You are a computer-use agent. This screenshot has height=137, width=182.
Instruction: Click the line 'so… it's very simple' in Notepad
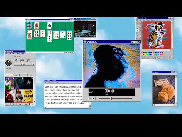coord(62,90)
